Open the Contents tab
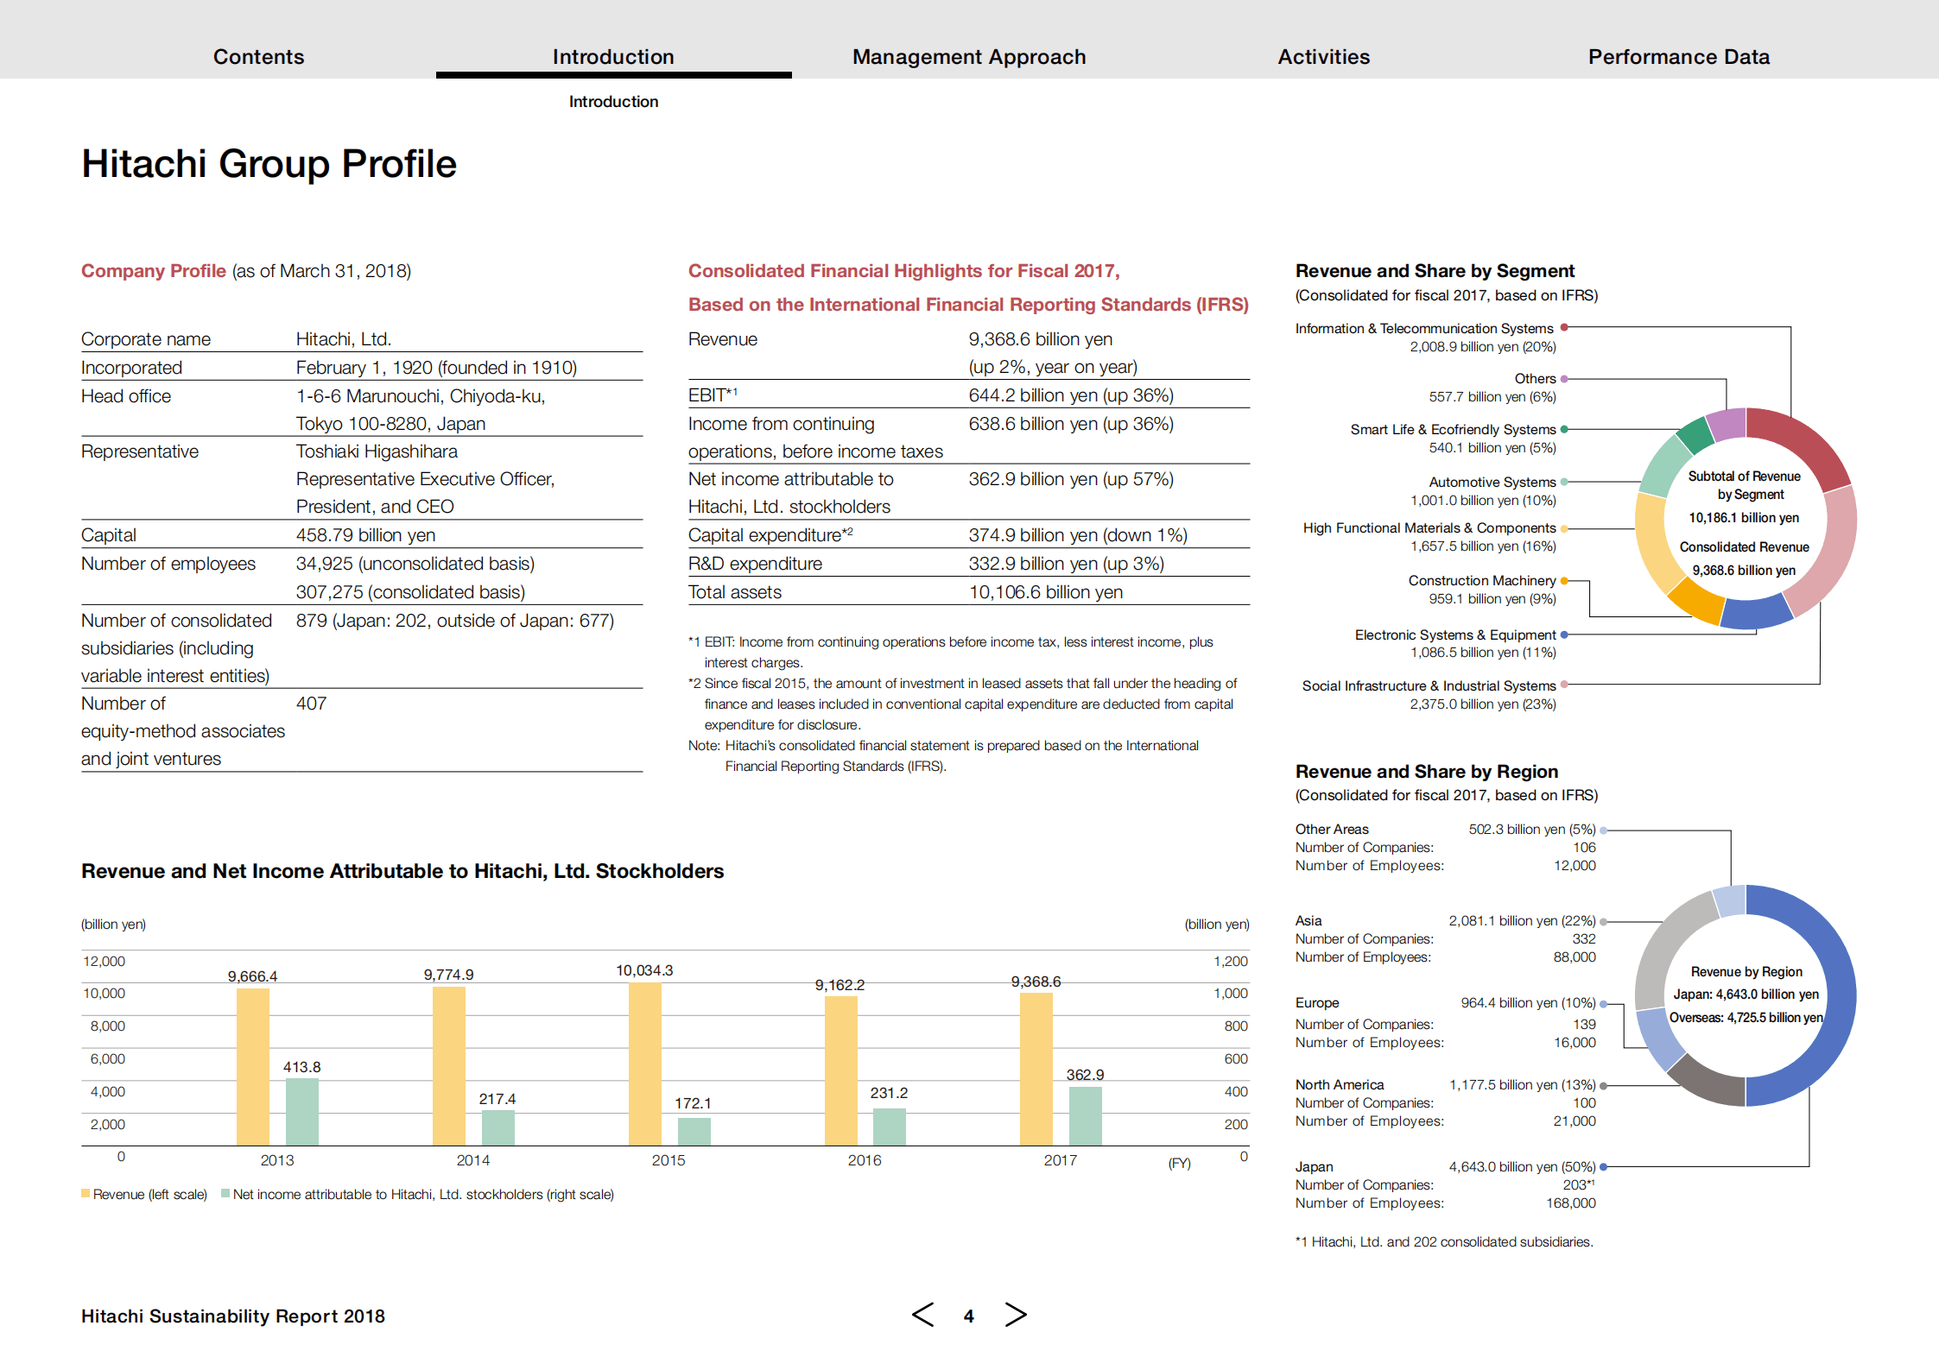1939x1370 pixels. tap(258, 57)
